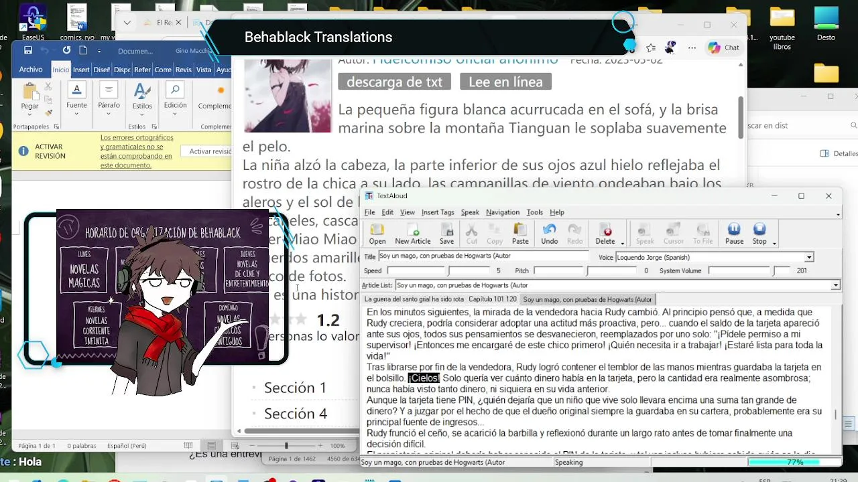Select 'Soy un mago' article tab
The width and height of the screenshot is (858, 482).
[587, 299]
